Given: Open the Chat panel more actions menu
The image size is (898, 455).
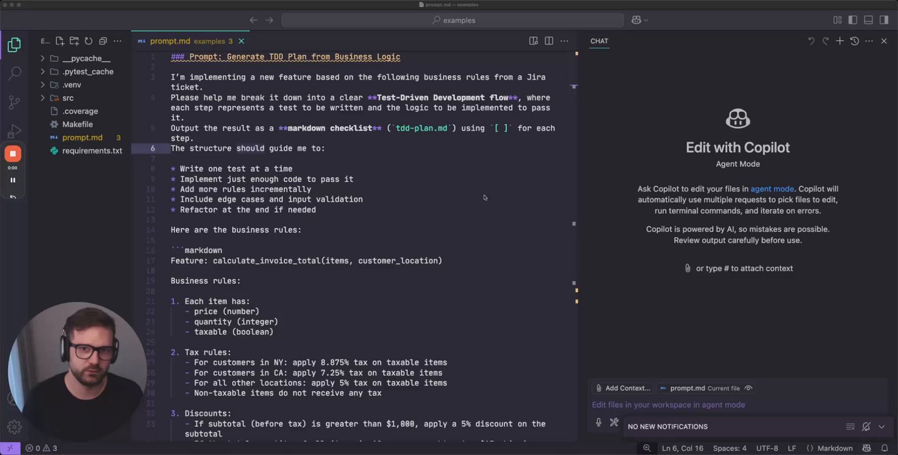Looking at the screenshot, I should pyautogui.click(x=869, y=41).
